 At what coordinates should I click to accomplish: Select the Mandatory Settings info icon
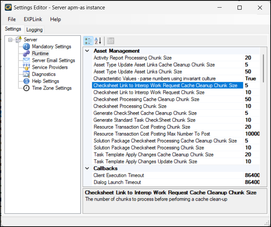(x=27, y=47)
